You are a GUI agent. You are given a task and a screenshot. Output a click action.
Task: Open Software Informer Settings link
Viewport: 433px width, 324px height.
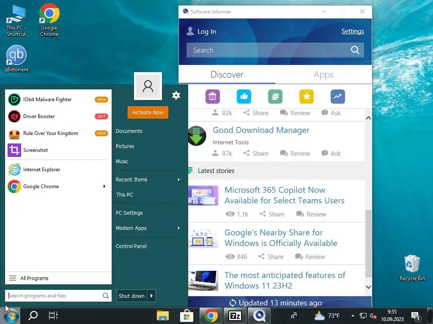[353, 31]
